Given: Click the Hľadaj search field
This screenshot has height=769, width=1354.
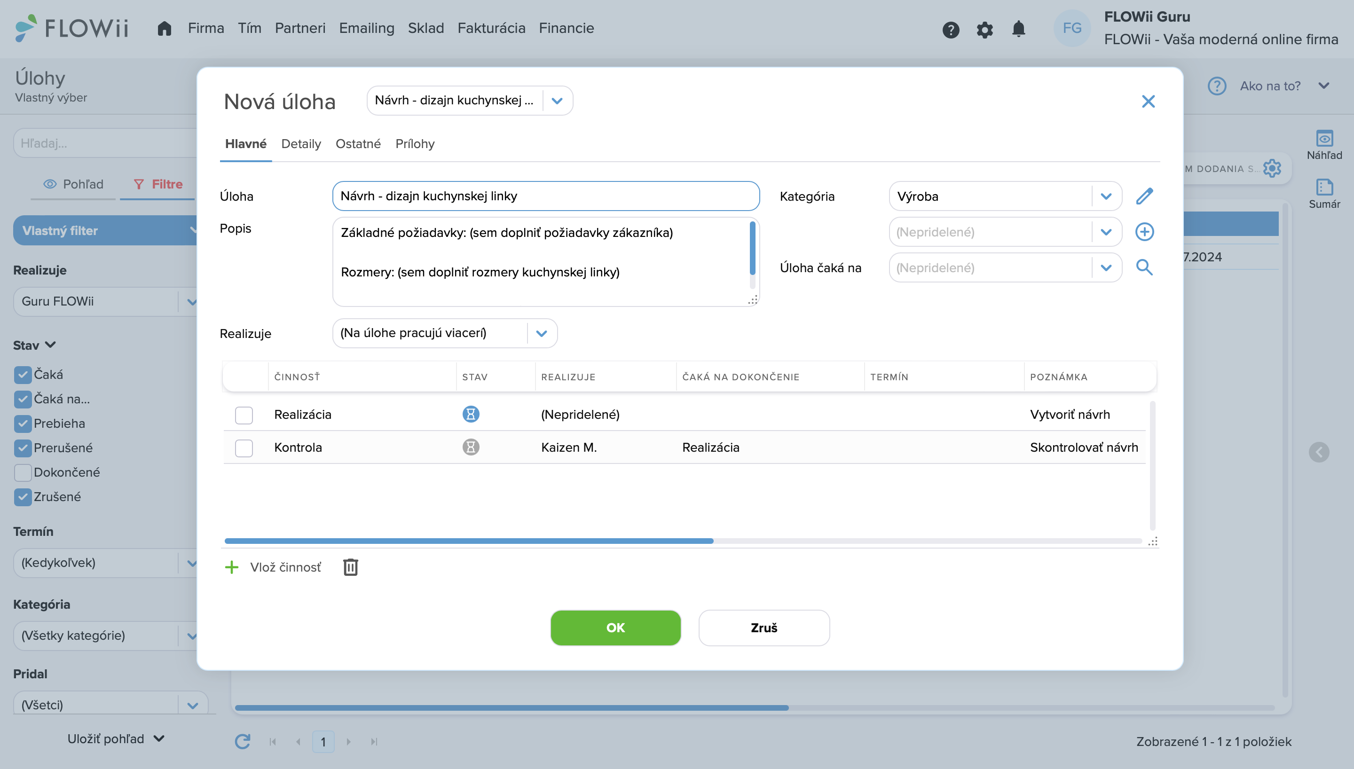Looking at the screenshot, I should point(106,143).
